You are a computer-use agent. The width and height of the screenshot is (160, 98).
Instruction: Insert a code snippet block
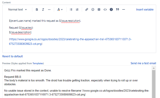pos(105,9)
